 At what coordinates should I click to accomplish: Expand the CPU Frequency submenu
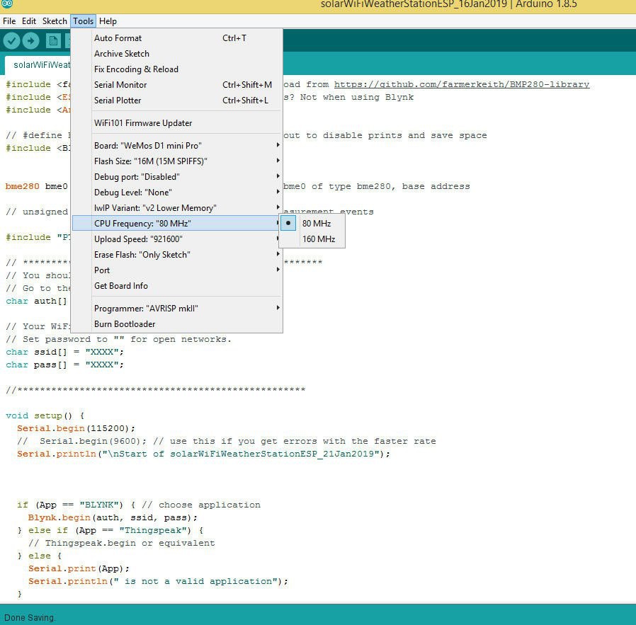click(176, 224)
